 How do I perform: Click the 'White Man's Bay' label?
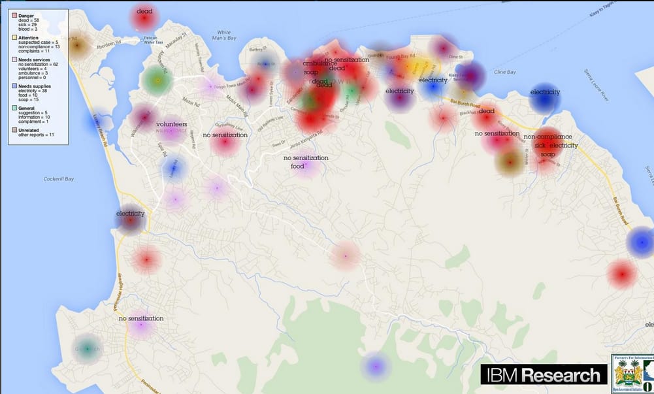224,35
